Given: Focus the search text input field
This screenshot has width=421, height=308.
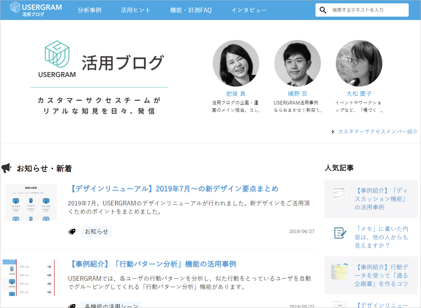Looking at the screenshot, I should (x=368, y=10).
